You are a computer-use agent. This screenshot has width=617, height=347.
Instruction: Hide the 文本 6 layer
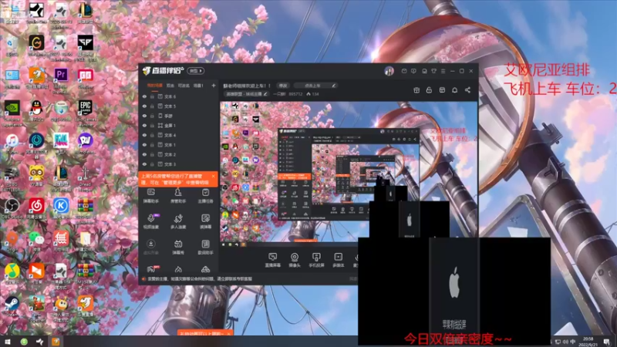[x=144, y=96]
